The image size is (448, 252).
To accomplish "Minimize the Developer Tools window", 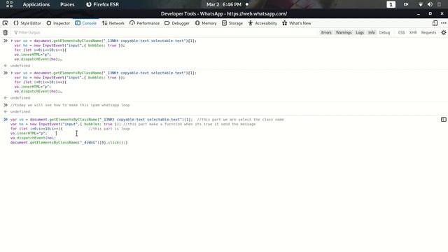I will (x=419, y=14).
